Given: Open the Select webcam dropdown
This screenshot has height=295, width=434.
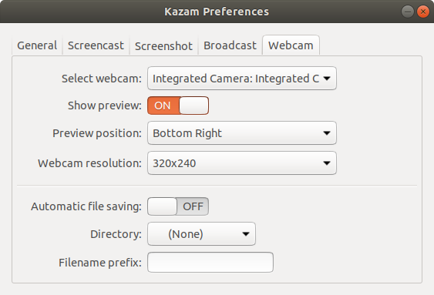Looking at the screenshot, I should [242, 79].
